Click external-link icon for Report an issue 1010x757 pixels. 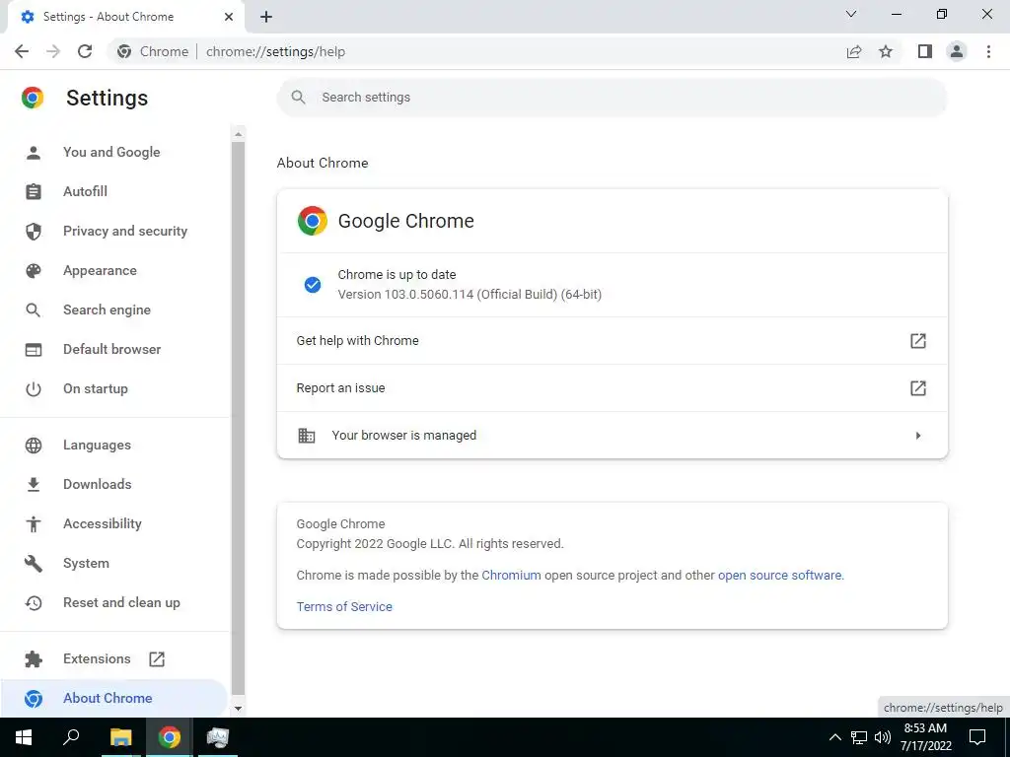tap(918, 388)
